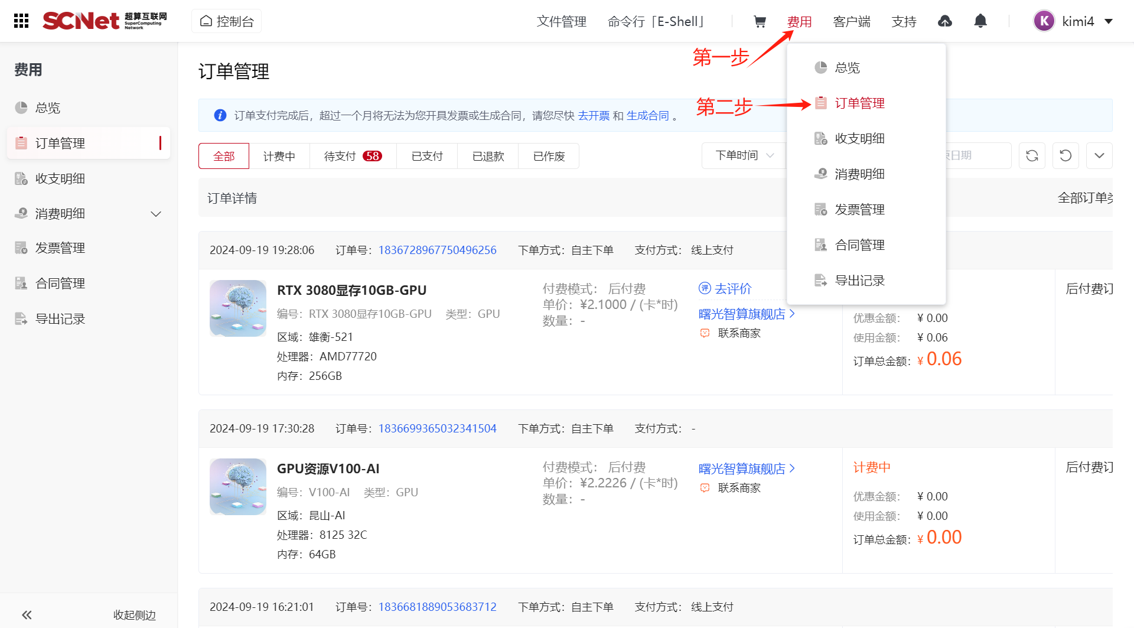Image resolution: width=1134 pixels, height=628 pixels.
Task: Click the refresh orders icon button
Action: pyautogui.click(x=1032, y=156)
